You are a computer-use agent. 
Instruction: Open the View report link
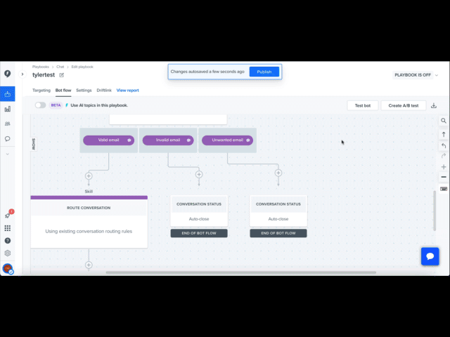coord(128,91)
